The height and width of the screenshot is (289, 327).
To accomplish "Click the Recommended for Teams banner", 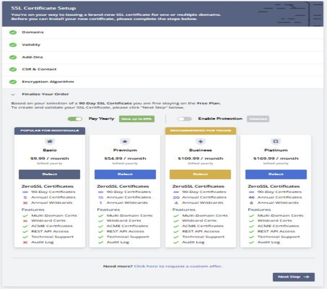I will 200,131.
